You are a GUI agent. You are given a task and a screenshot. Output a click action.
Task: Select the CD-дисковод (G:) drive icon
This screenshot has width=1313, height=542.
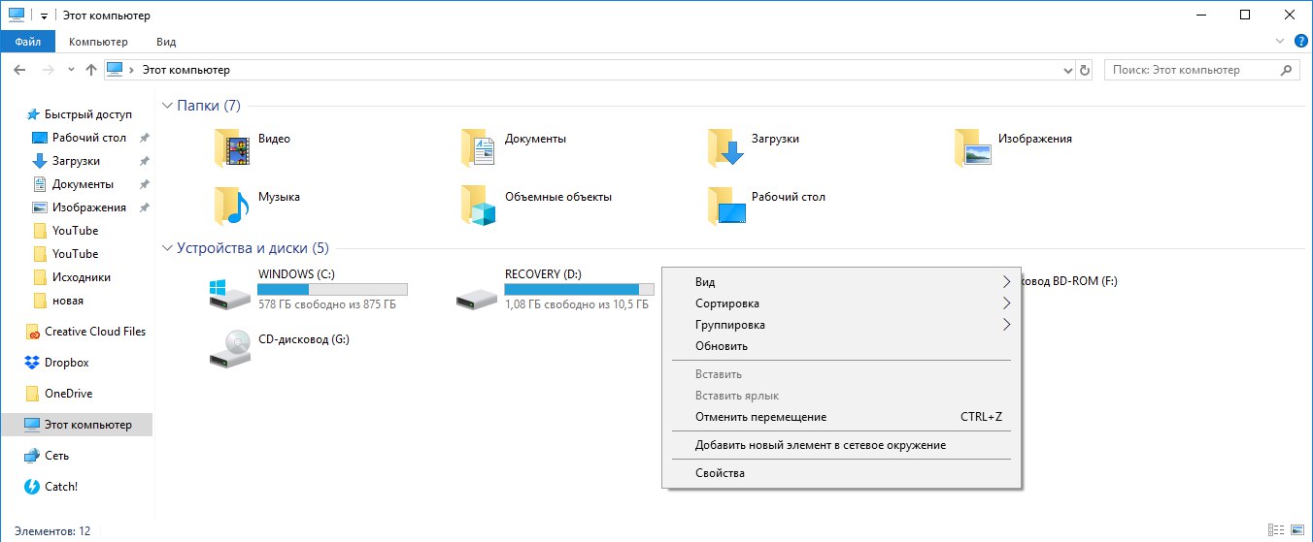coord(229,349)
